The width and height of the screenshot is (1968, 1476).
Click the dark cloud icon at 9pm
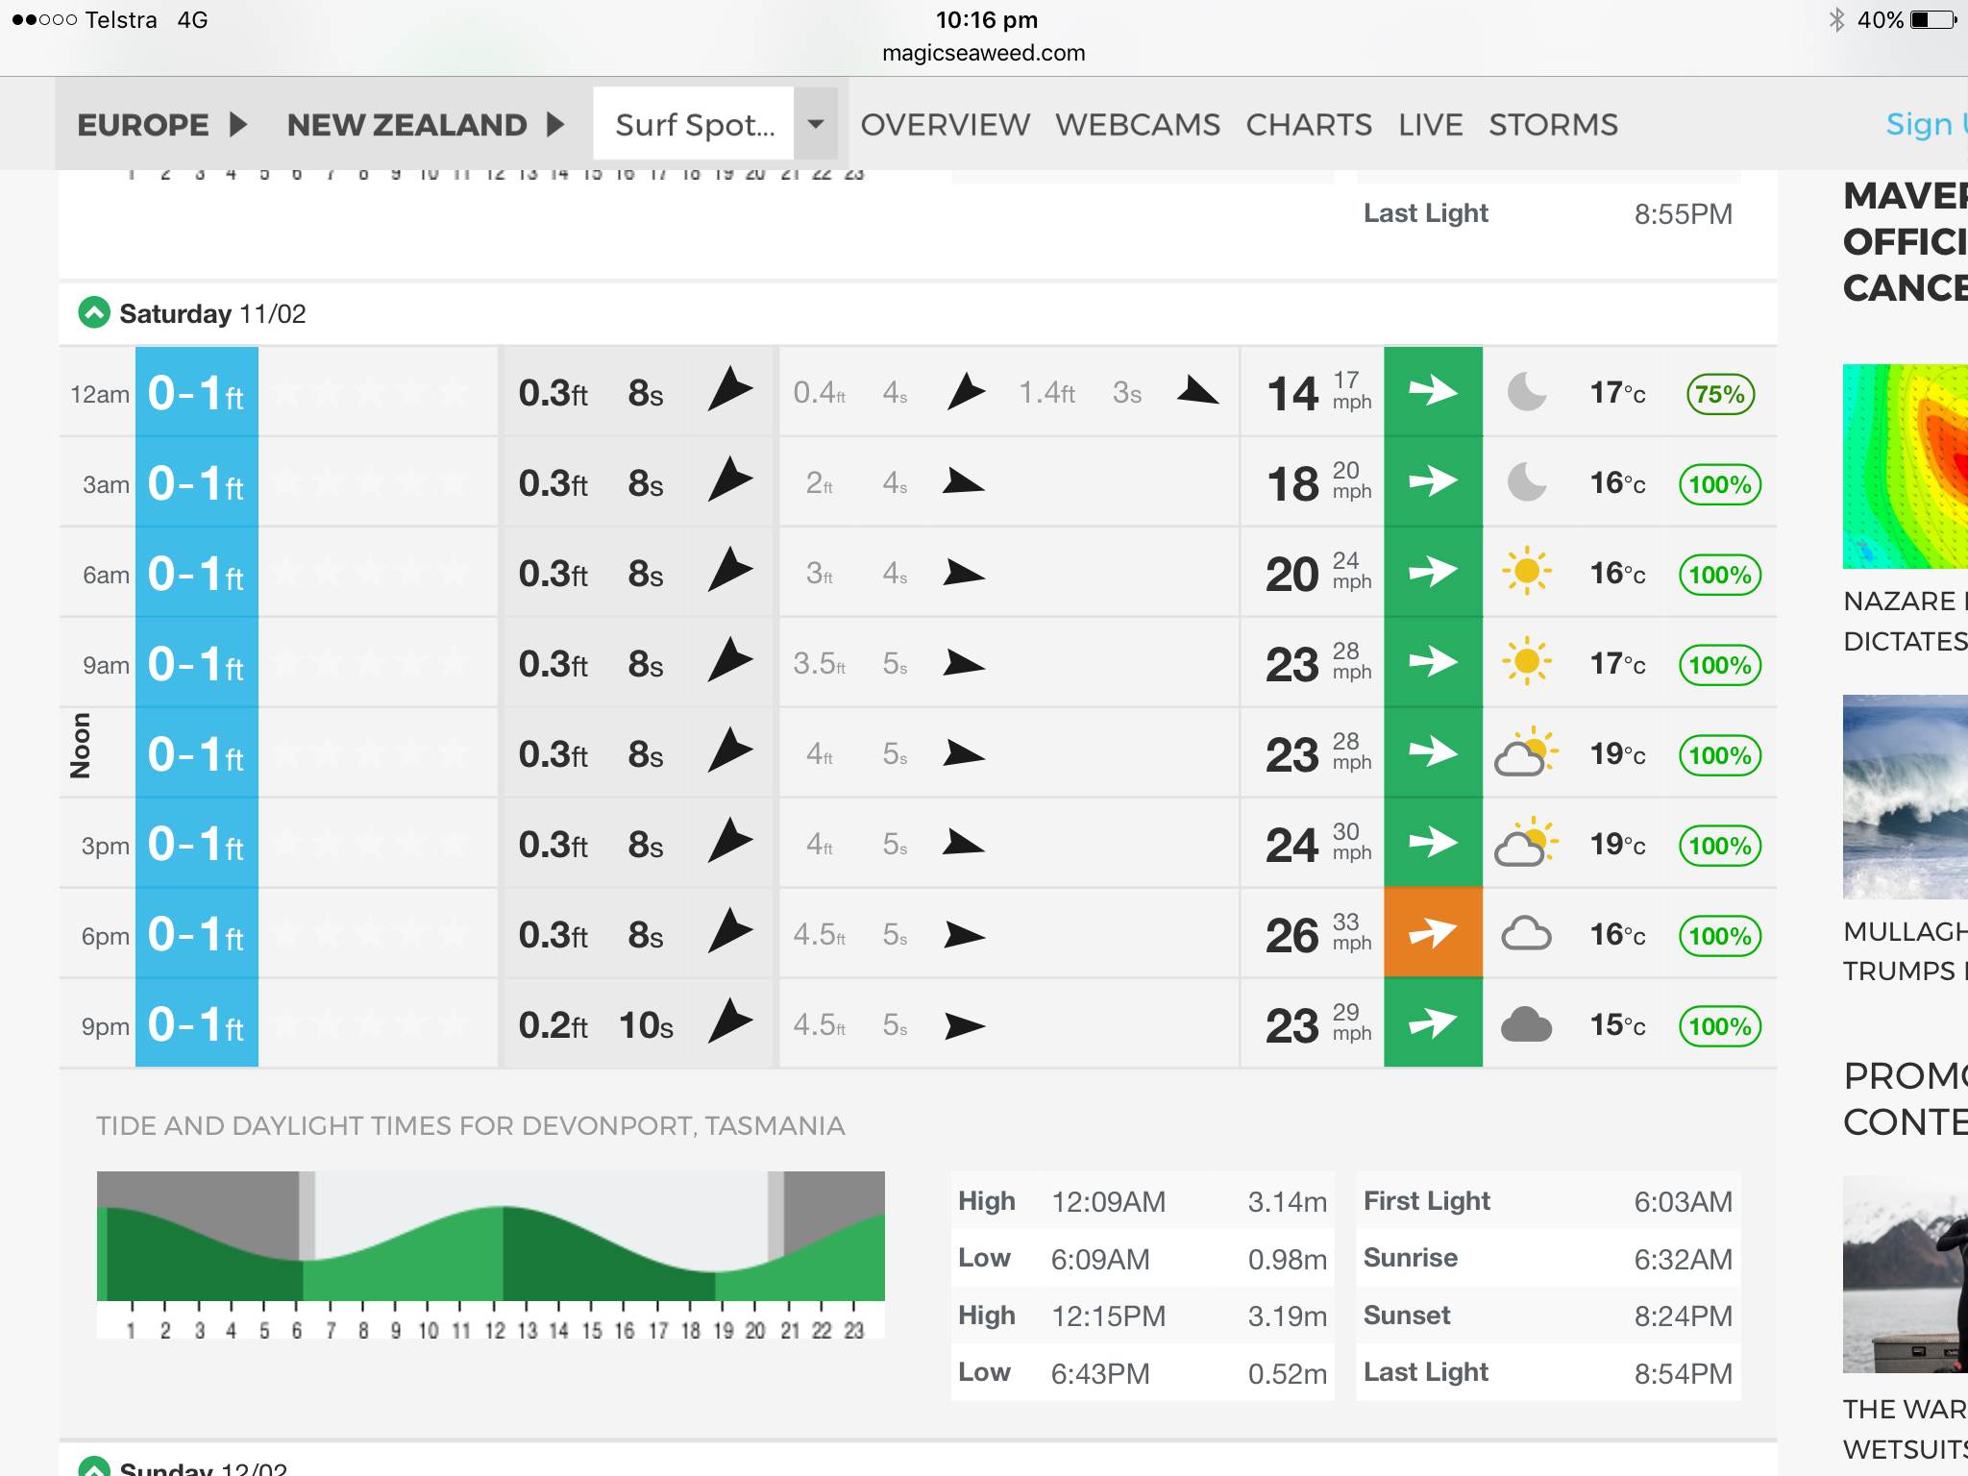[x=1526, y=1024]
